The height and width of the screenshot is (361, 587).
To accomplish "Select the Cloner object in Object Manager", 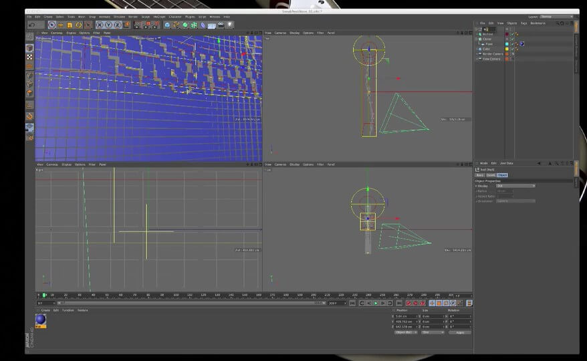I will click(487, 39).
